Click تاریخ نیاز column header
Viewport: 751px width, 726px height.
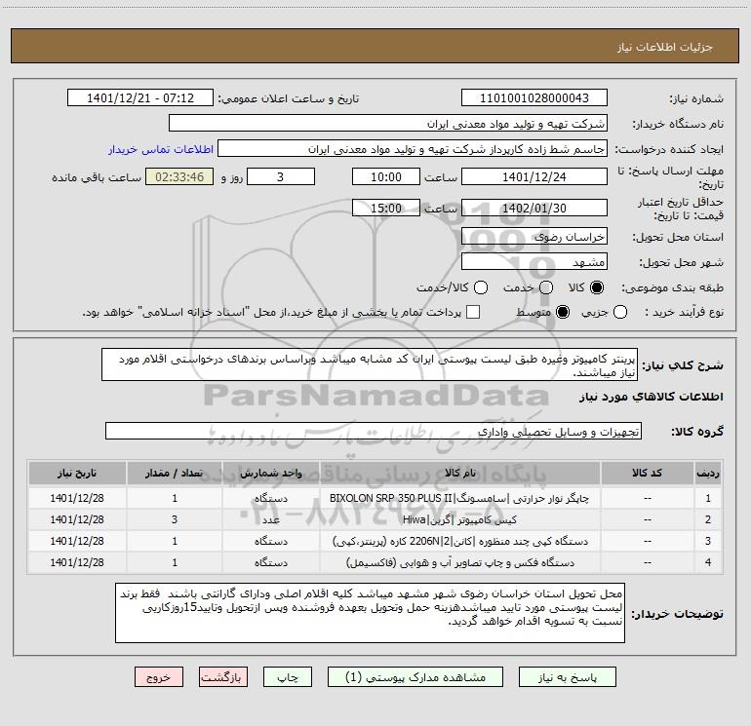tap(77, 474)
